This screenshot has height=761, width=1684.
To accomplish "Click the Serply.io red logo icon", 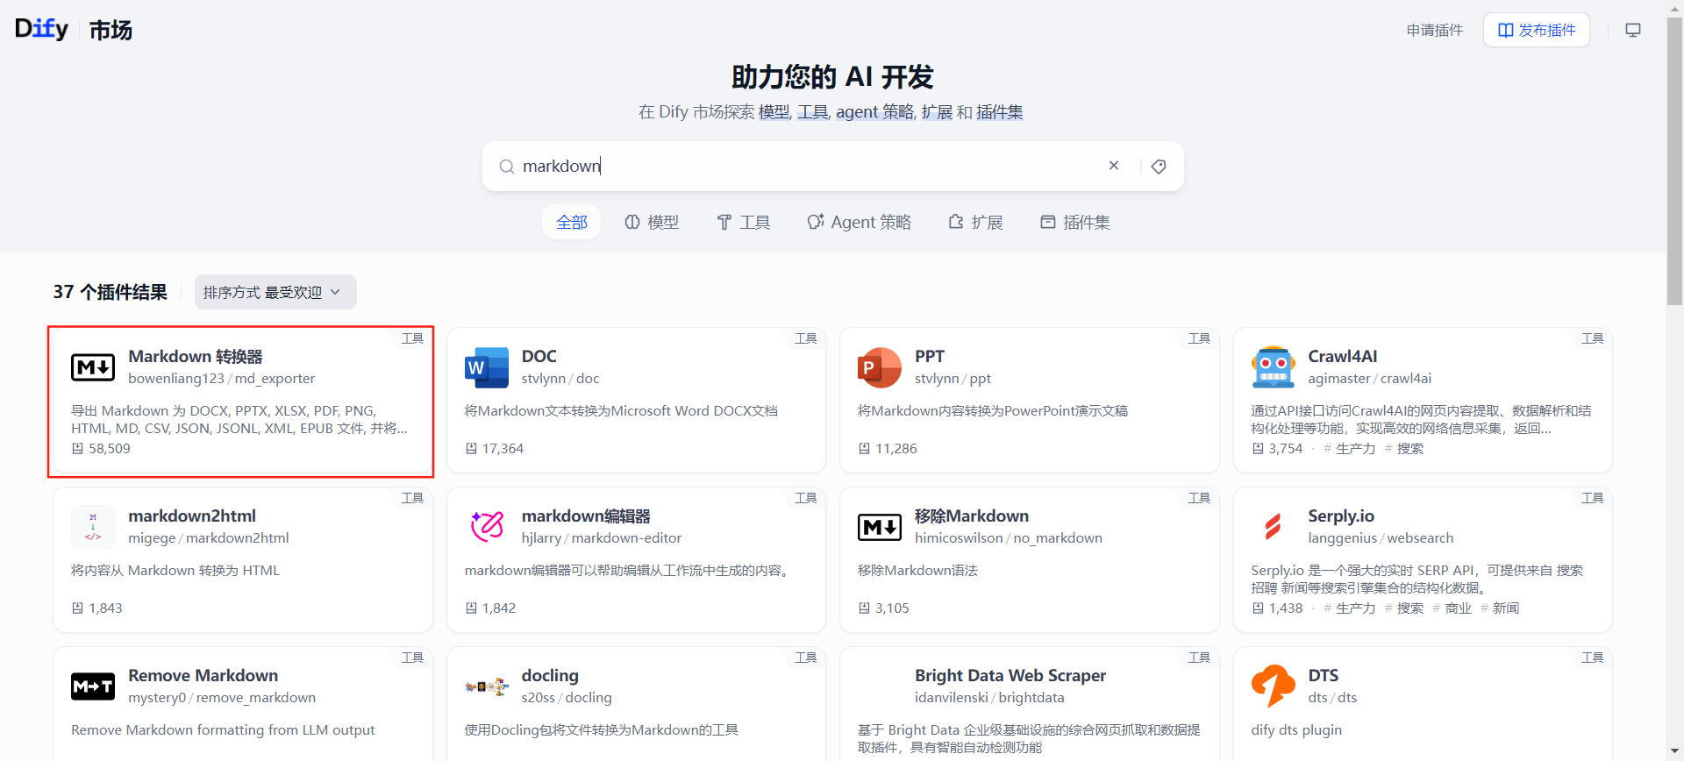I will pyautogui.click(x=1274, y=527).
